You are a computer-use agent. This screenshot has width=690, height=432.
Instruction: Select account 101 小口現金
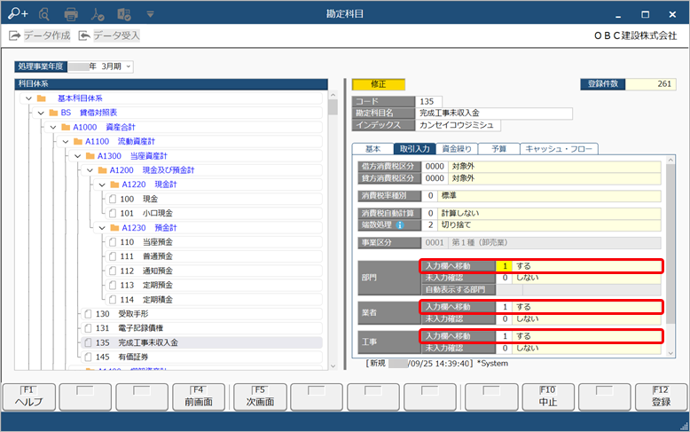tap(214, 214)
